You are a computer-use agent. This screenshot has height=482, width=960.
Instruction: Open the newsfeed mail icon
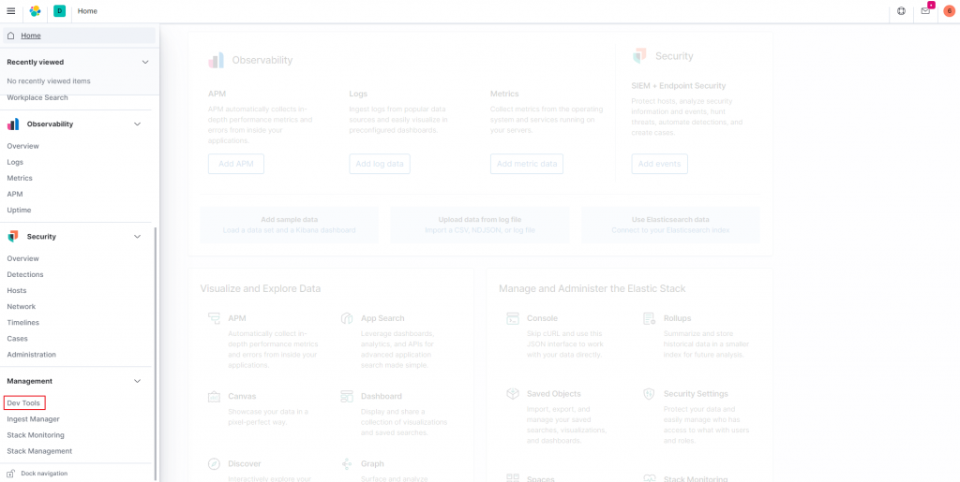tap(925, 11)
